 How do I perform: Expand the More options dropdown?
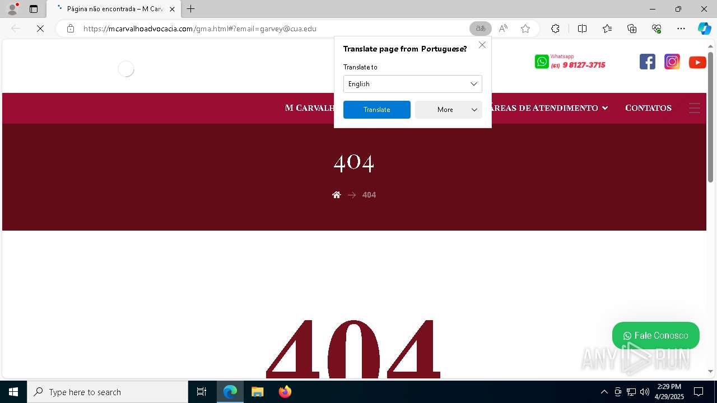pos(449,110)
